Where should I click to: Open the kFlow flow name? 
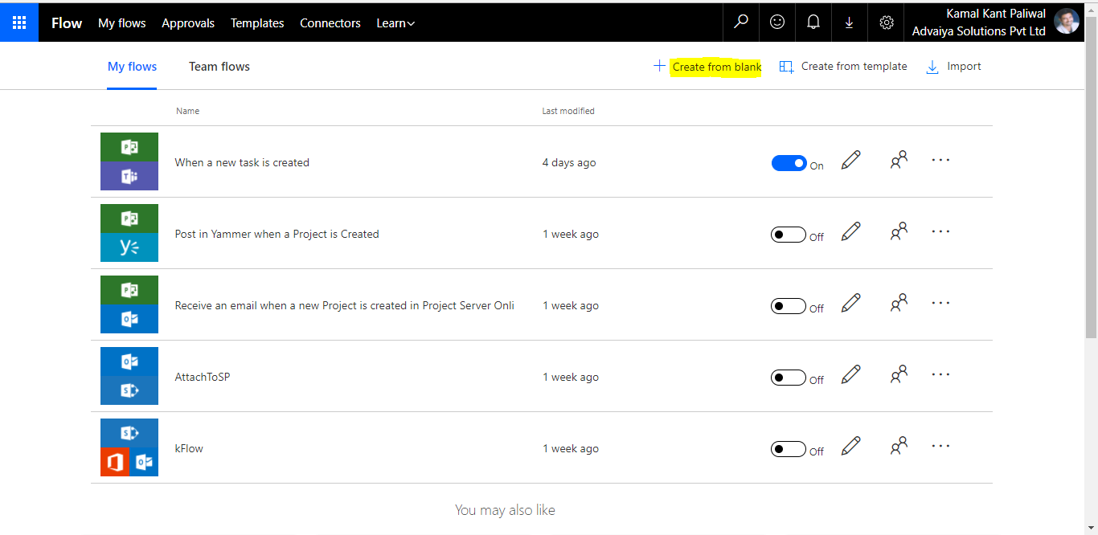coord(189,448)
